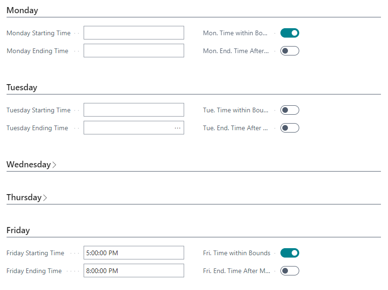Click inside Tuesday Ending Time field
The height and width of the screenshot is (290, 388).
click(x=128, y=128)
